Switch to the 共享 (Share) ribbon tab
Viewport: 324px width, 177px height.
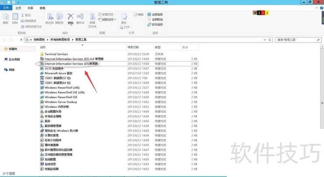pyautogui.click(x=30, y=8)
